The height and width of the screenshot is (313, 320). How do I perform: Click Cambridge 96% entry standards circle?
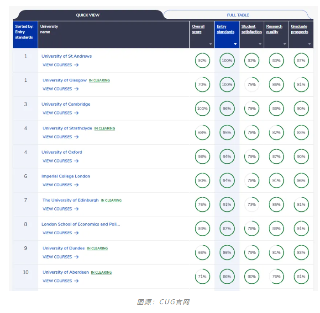coord(227,108)
